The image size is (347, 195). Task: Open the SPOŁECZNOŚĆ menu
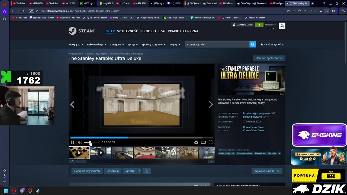(127, 31)
